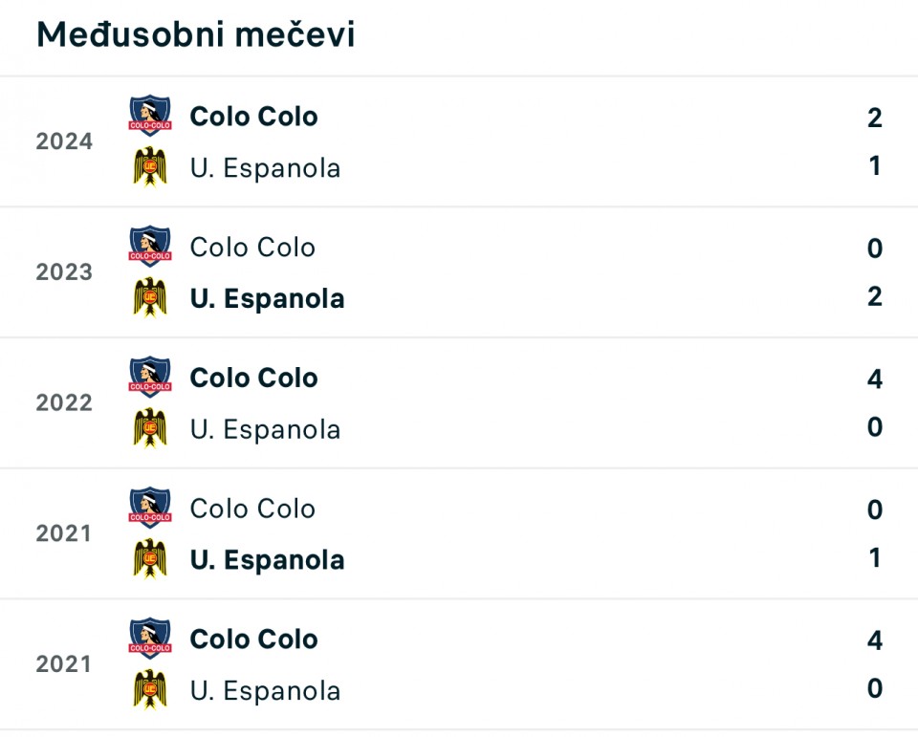The height and width of the screenshot is (737, 918).
Task: Click Colo Colo crest in 2024 match
Action: click(150, 116)
